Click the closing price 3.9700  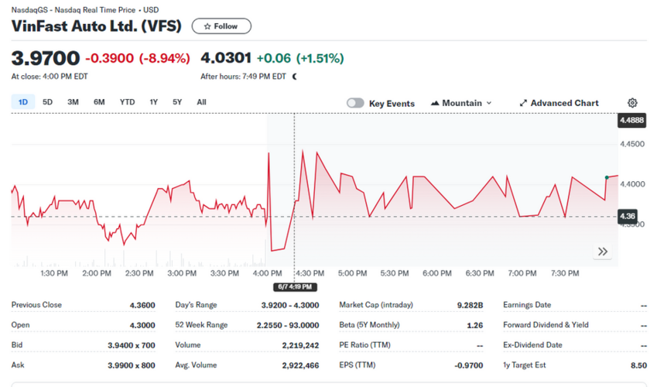click(x=45, y=58)
